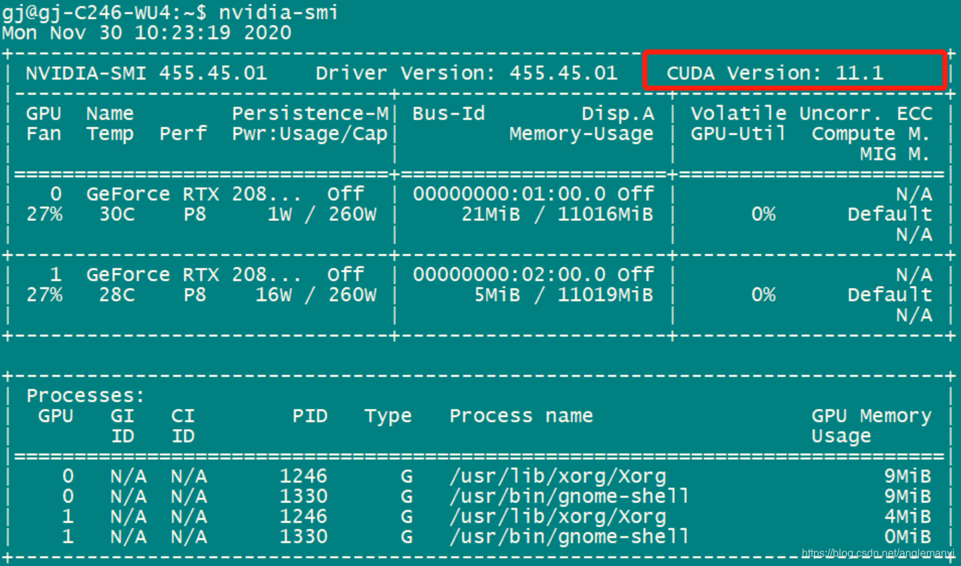Click the 'Persistence-M' column header
The image size is (961, 566).
point(310,113)
